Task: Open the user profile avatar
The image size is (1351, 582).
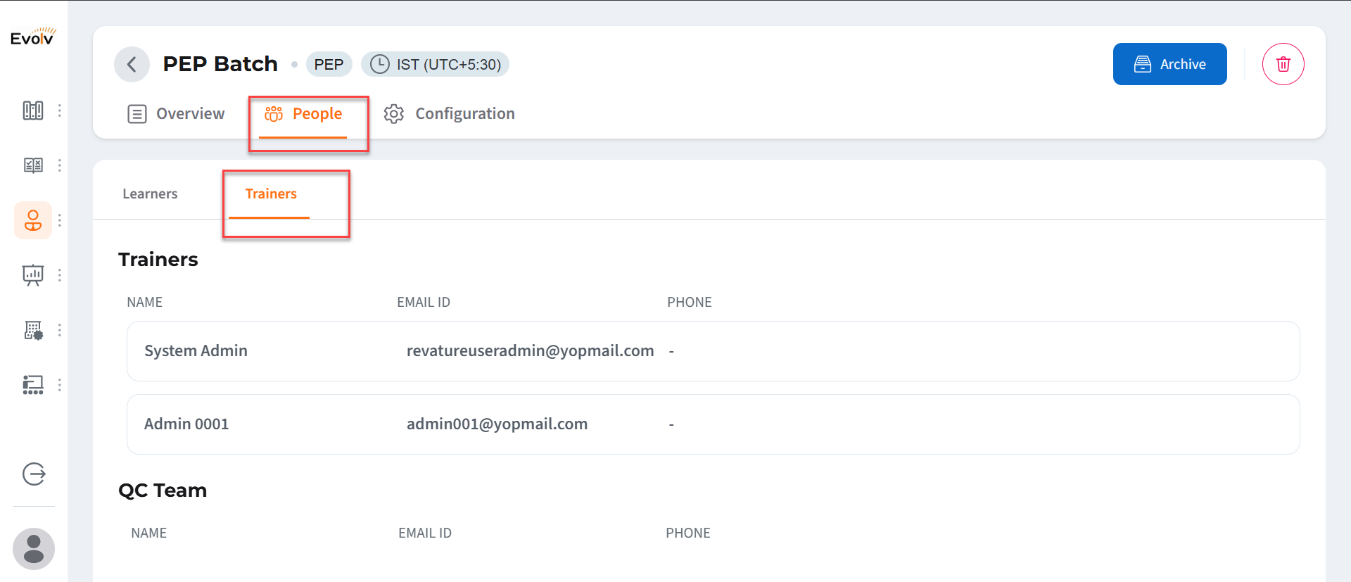Action: click(34, 549)
